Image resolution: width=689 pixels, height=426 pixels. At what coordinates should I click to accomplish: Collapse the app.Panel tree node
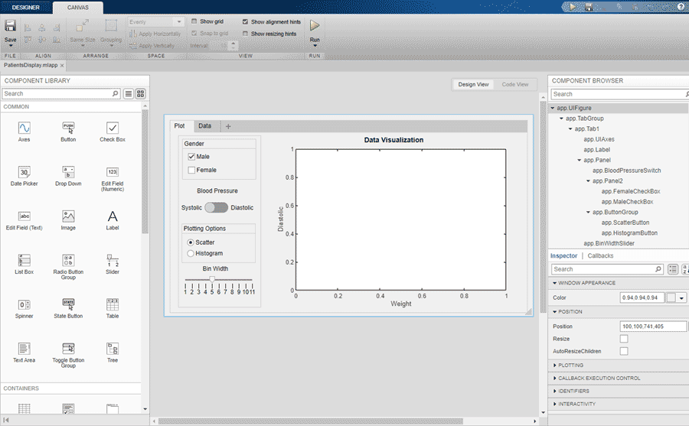pos(580,160)
